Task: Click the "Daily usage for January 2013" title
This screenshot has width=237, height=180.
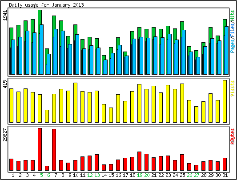Action: coord(46,5)
